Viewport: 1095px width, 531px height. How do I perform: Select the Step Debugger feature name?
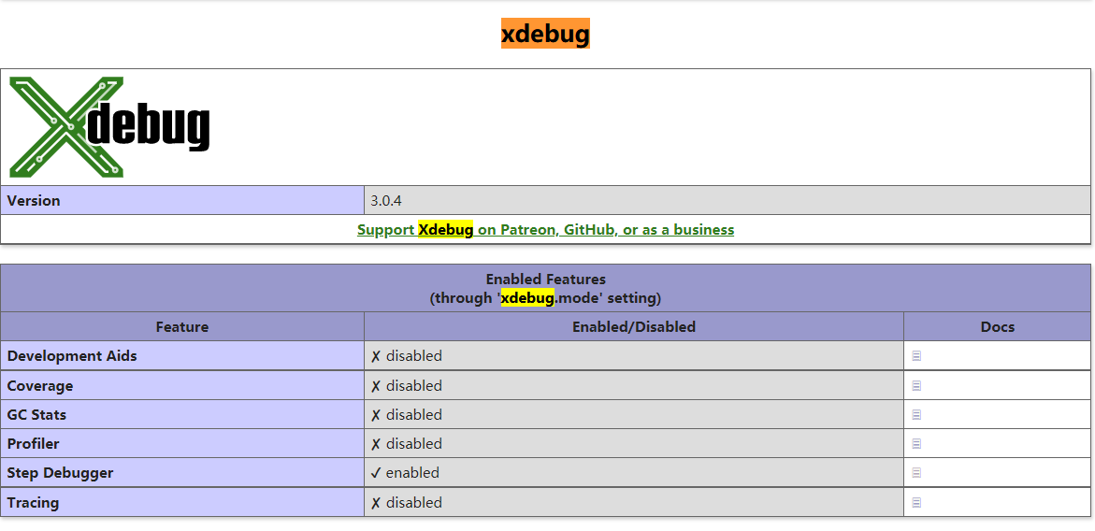pos(60,473)
